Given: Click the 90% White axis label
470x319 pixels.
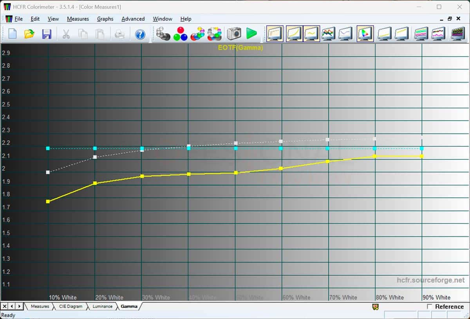Looking at the screenshot, I should [x=436, y=297].
